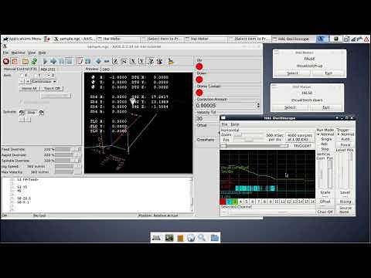Image resolution: width=371 pixels, height=278 pixels.
Task: Switch to Z top view icon
Action: 115,61
